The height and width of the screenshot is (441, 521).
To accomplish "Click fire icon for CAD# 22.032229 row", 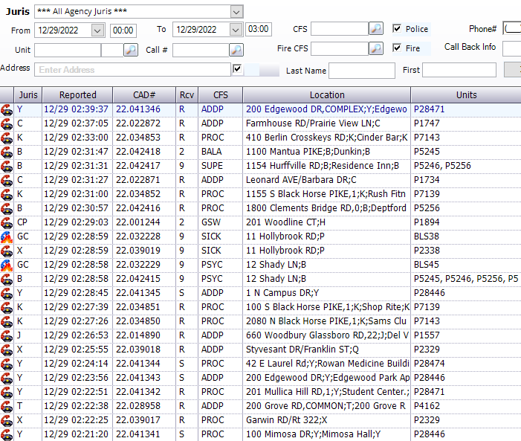I will [x=7, y=265].
